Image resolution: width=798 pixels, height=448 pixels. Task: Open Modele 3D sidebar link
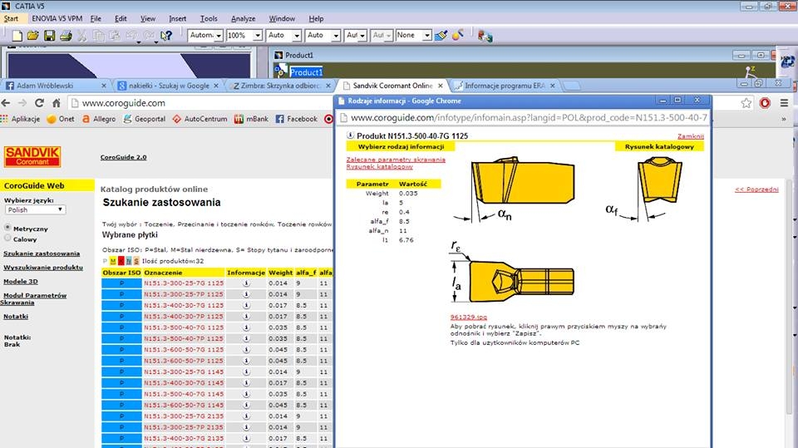pyautogui.click(x=21, y=281)
